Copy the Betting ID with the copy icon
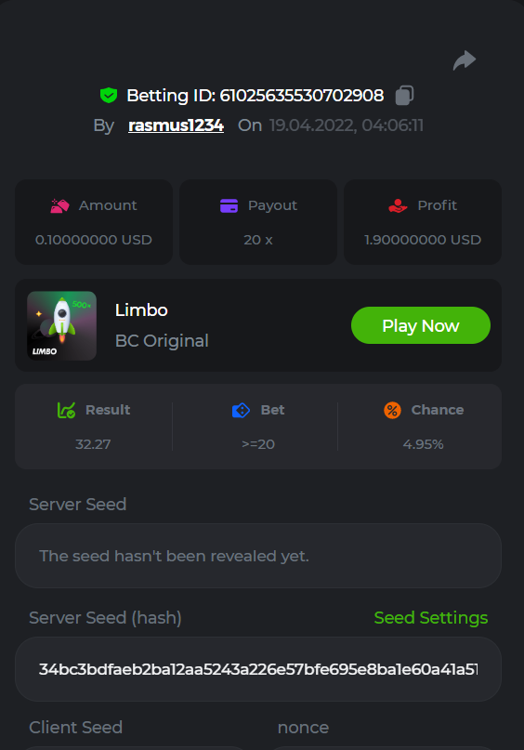 pyautogui.click(x=404, y=95)
